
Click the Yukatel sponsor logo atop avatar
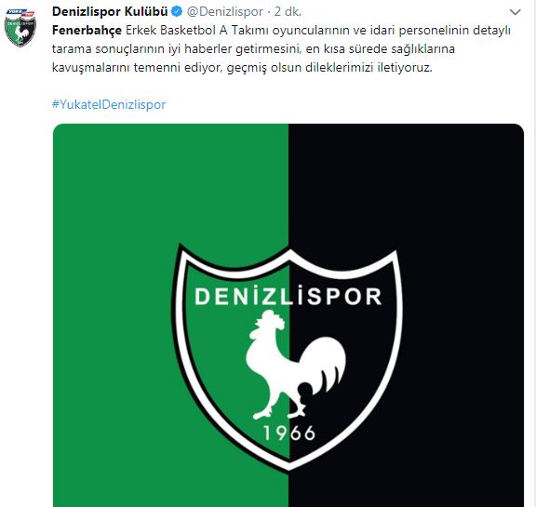pyautogui.click(x=20, y=13)
